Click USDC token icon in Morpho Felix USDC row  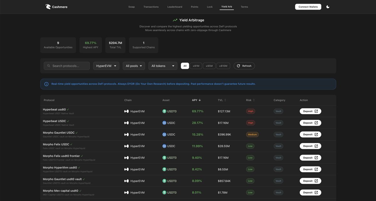point(164,146)
